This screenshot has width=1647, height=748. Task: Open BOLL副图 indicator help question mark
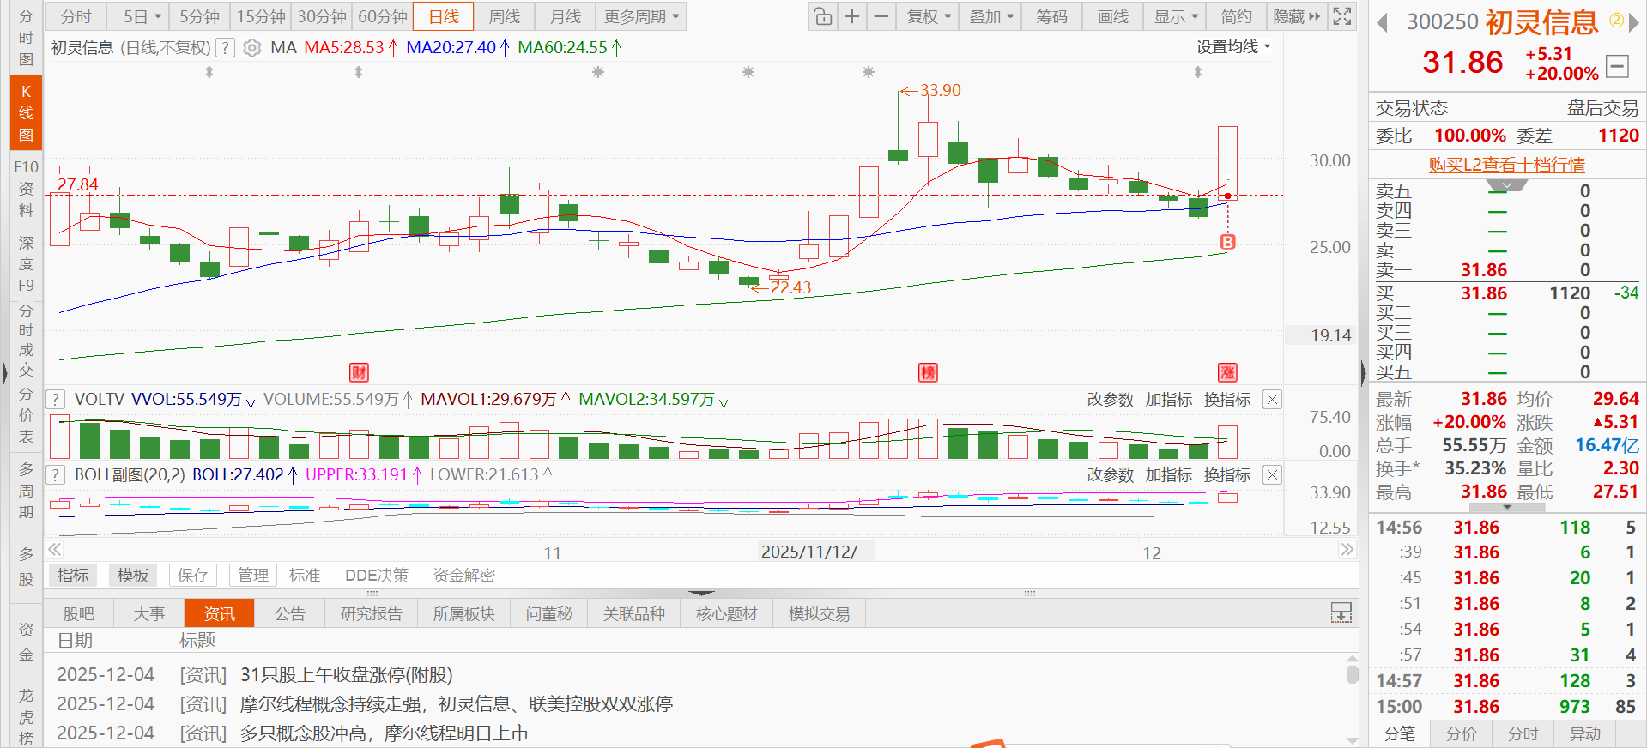(x=56, y=475)
